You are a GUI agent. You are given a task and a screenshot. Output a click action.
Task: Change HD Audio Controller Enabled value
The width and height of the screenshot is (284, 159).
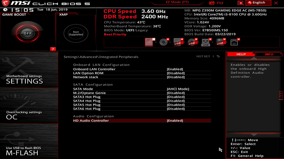click(x=175, y=121)
